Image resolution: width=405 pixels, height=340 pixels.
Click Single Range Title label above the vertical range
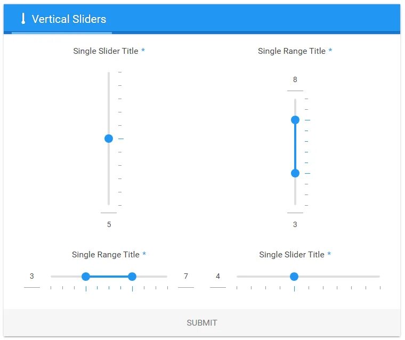point(291,51)
